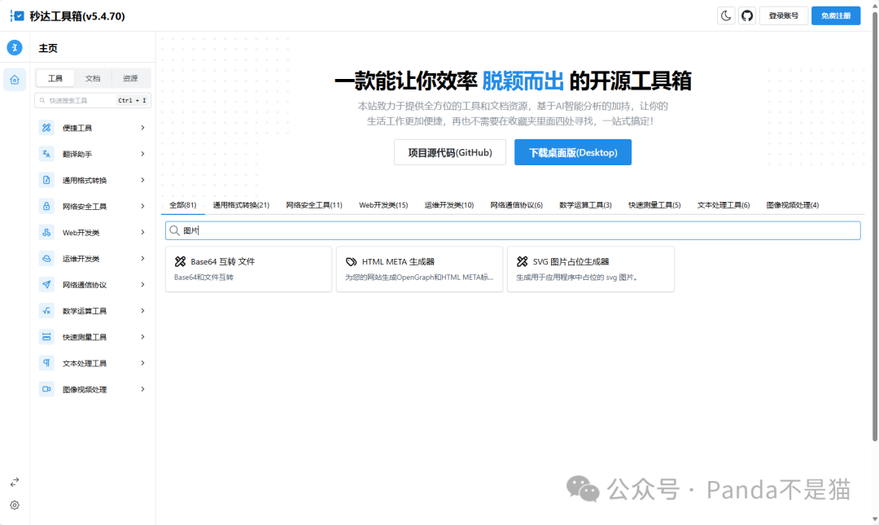879x525 pixels.
Task: Expand the 网络安全工具 chevron
Action: pyautogui.click(x=143, y=206)
